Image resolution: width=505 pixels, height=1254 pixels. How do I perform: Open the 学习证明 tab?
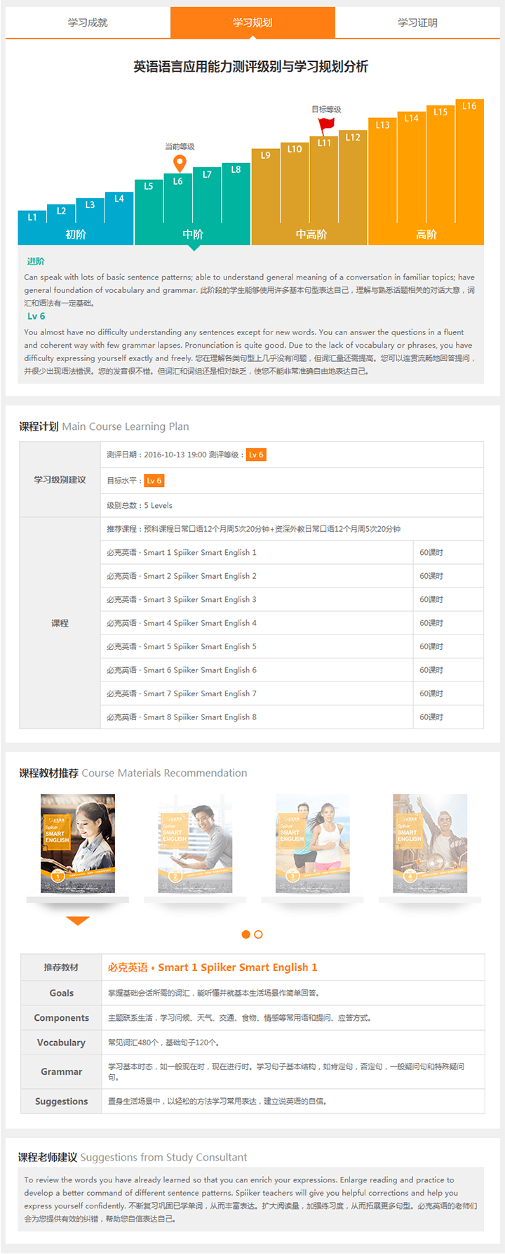pos(417,22)
